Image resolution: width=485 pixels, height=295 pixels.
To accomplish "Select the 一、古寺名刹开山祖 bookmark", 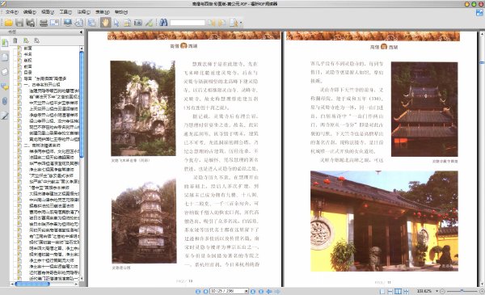I will (x=42, y=84).
